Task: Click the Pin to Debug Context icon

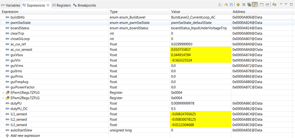Action: (x=267, y=5)
